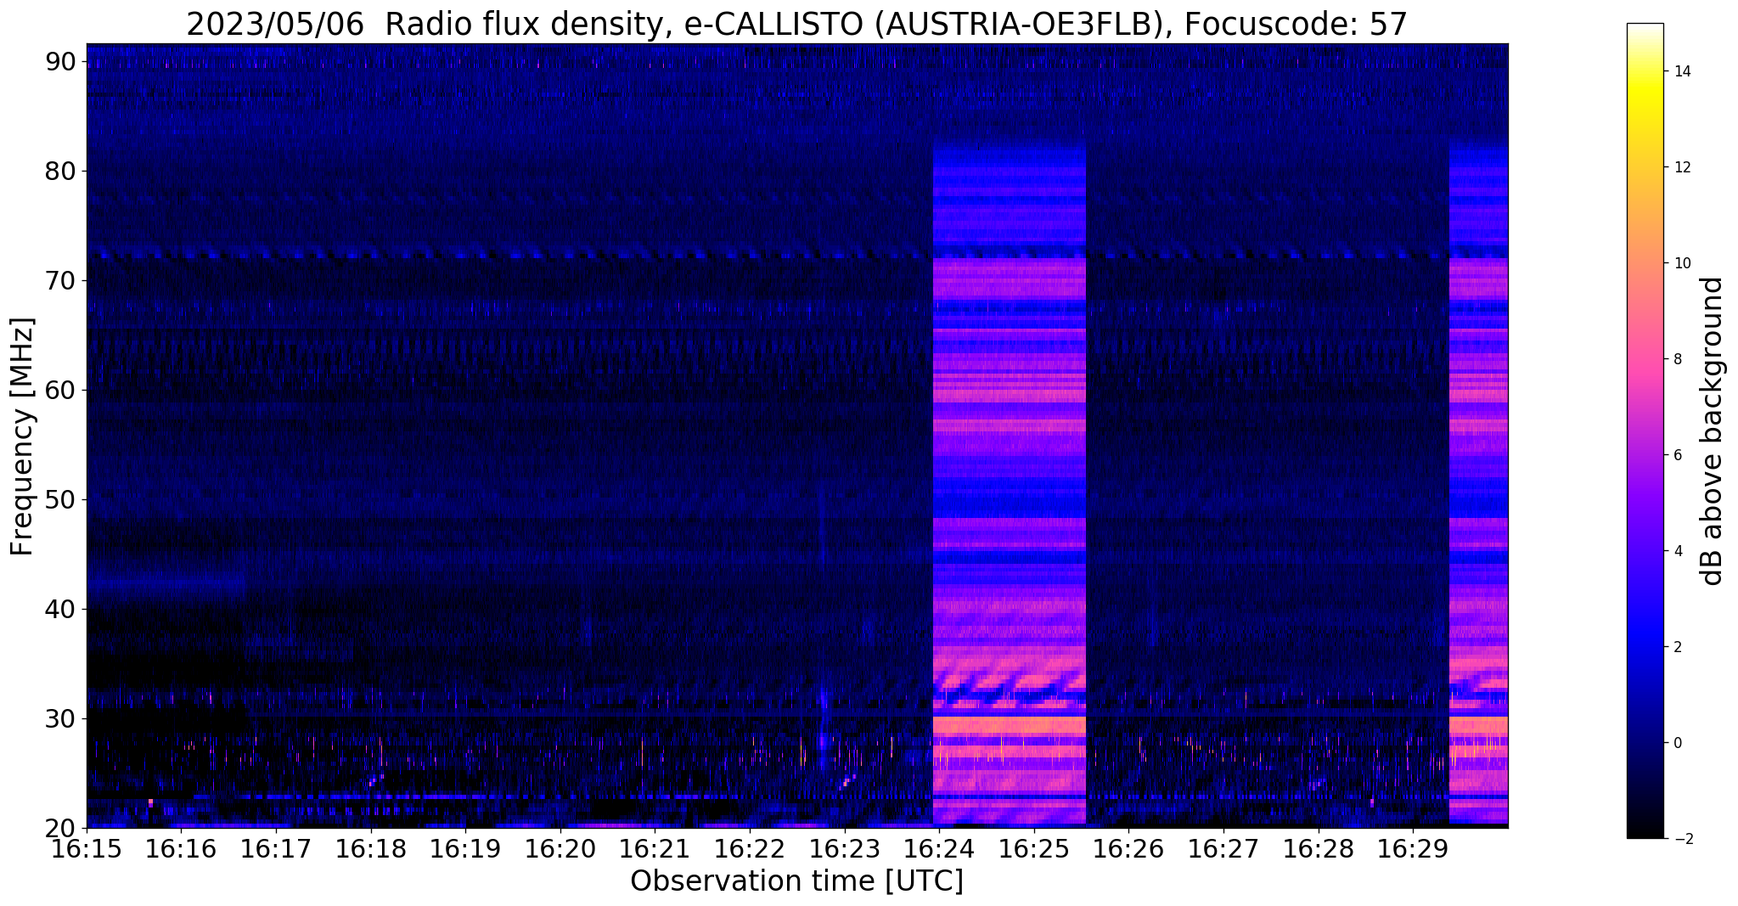Click the 16:29 time tick label
Image resolution: width=1738 pixels, height=906 pixels.
tap(1413, 849)
